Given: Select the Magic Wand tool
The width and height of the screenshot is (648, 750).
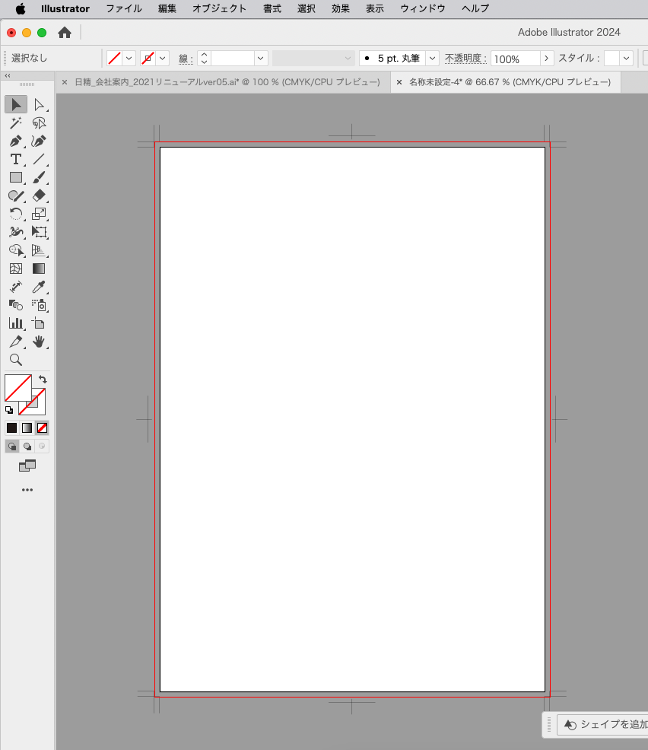Looking at the screenshot, I should pyautogui.click(x=15, y=123).
